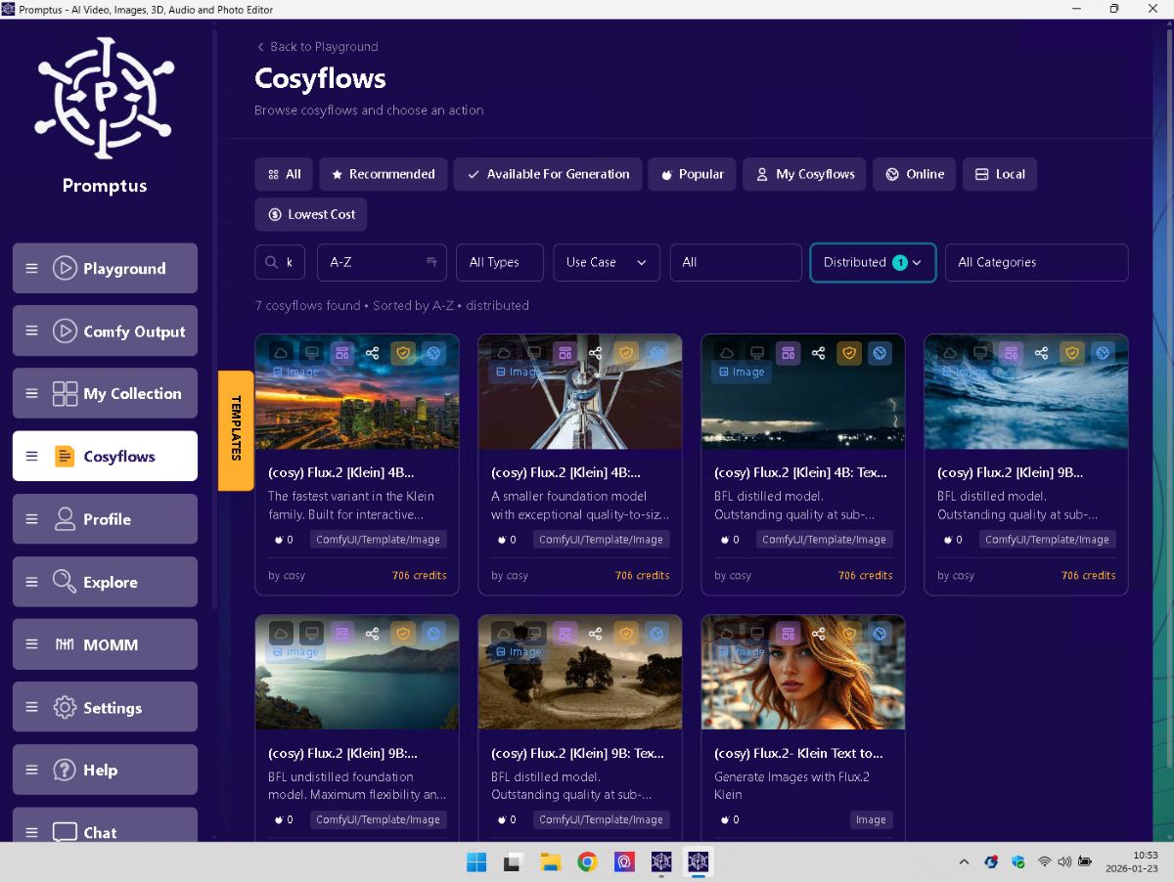Open Explore in the sidebar
This screenshot has height=882, width=1174.
point(105,582)
